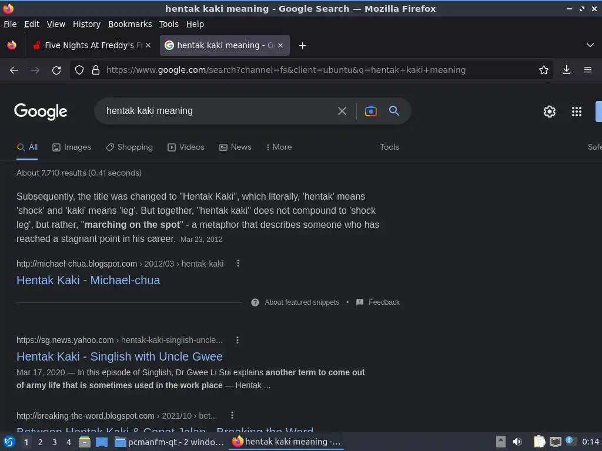Reload the current page
Screen dimensions: 602x451
tap(56, 70)
